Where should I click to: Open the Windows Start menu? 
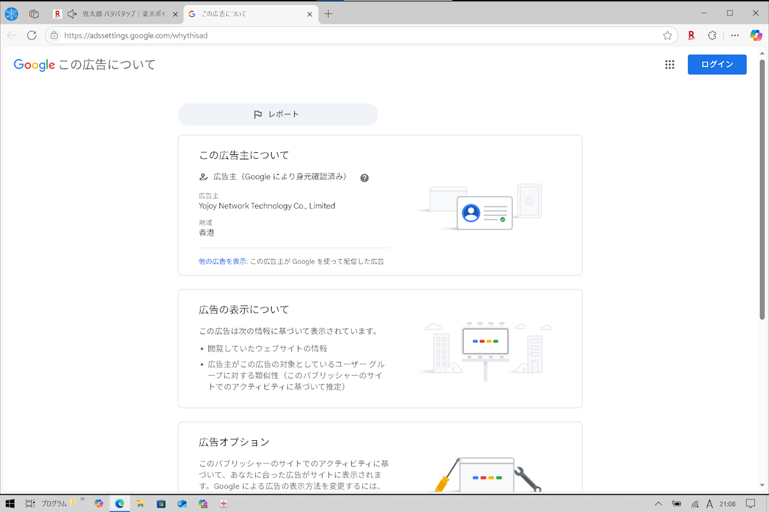click(x=10, y=504)
